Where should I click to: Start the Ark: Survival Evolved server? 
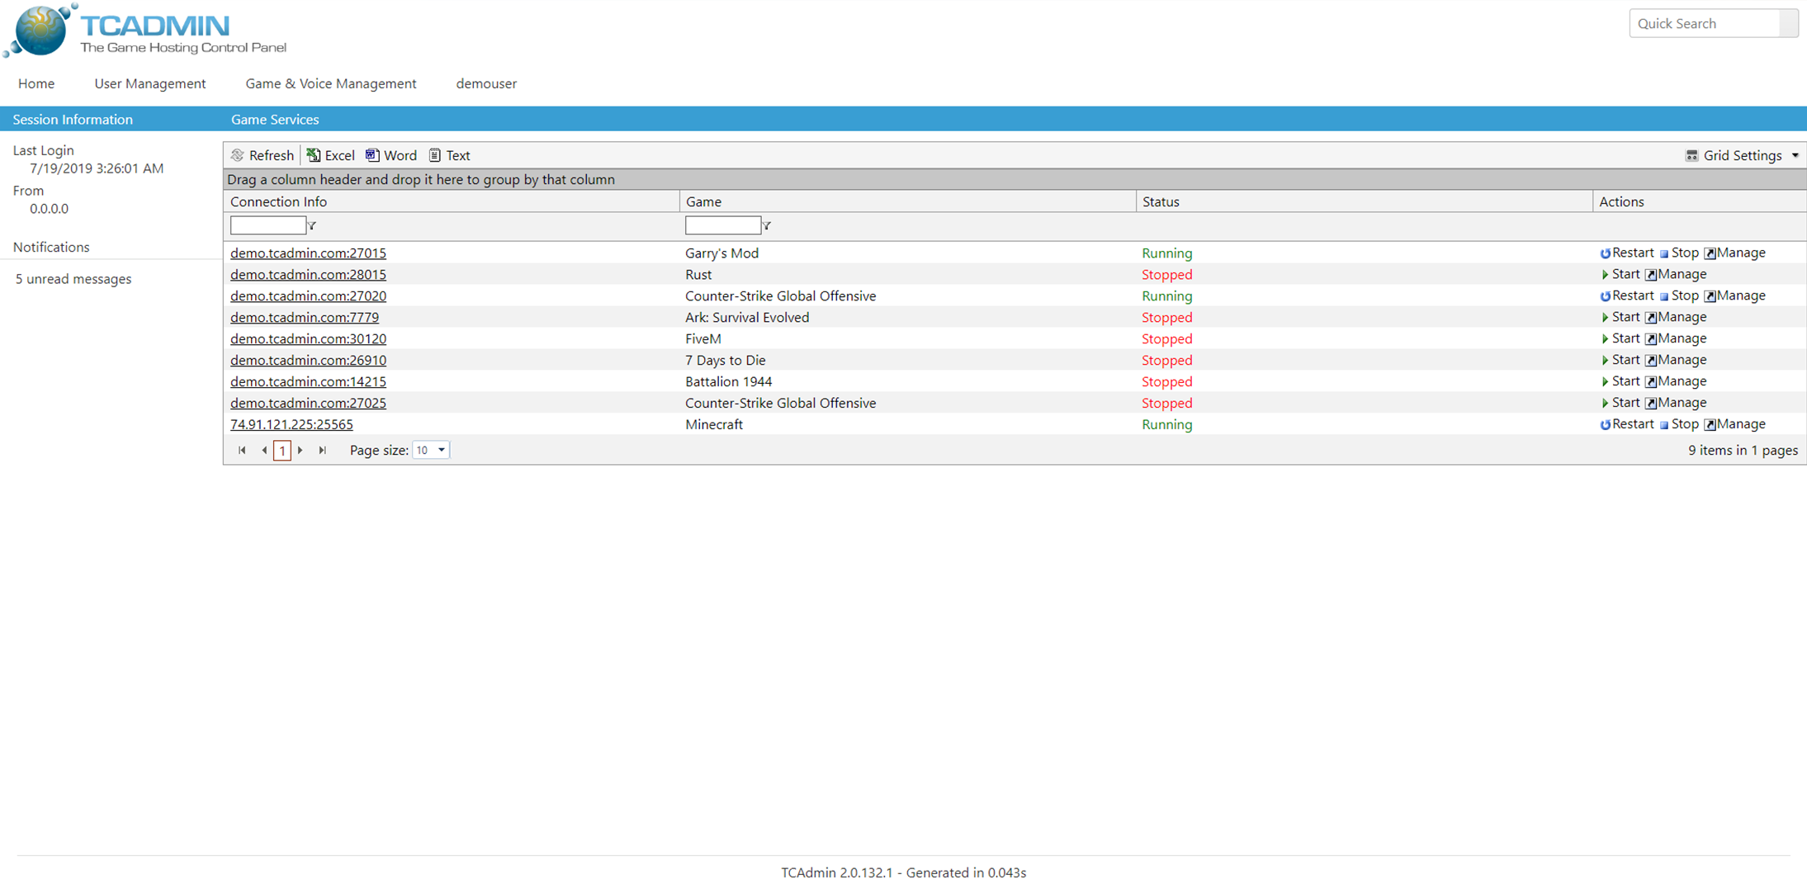[1620, 317]
